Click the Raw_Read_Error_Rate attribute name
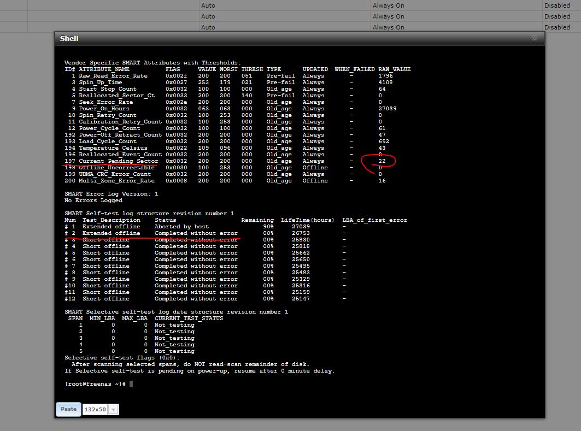This screenshot has width=581, height=431. click(113, 76)
